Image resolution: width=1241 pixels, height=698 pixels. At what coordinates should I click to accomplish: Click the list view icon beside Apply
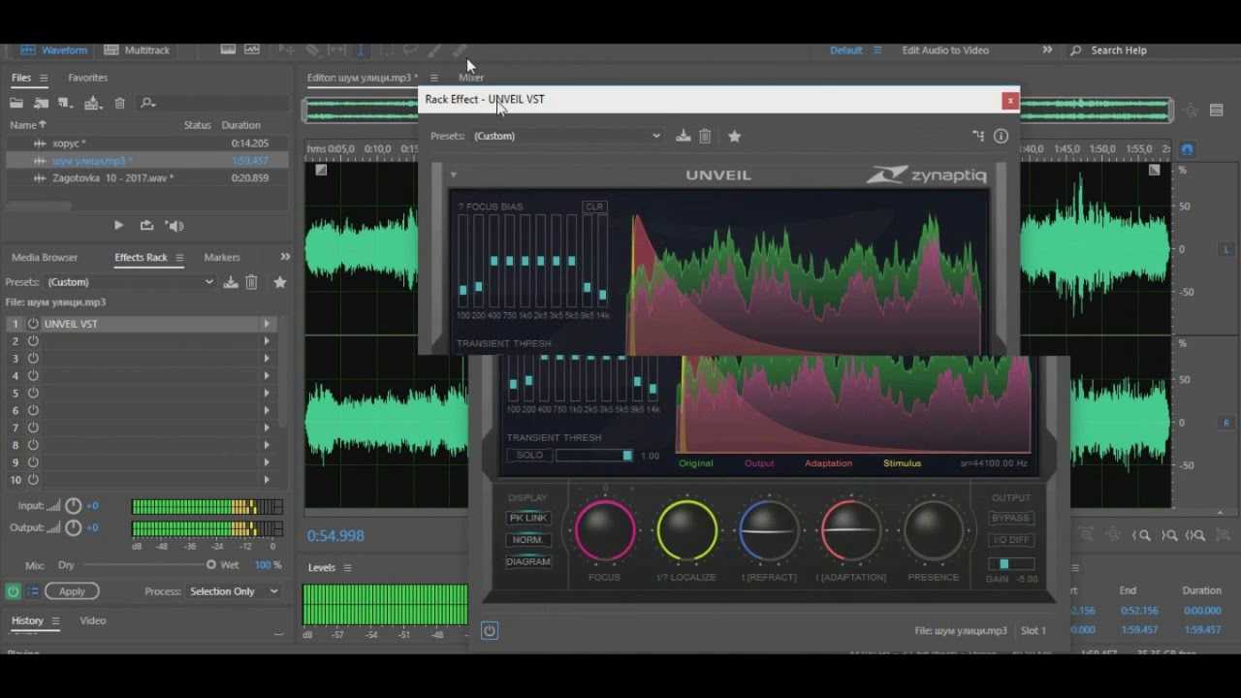[x=32, y=590]
